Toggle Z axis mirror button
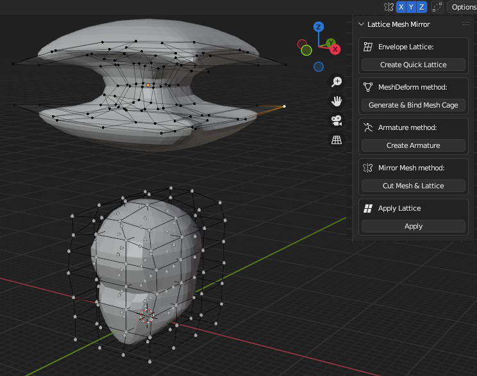 (422, 7)
